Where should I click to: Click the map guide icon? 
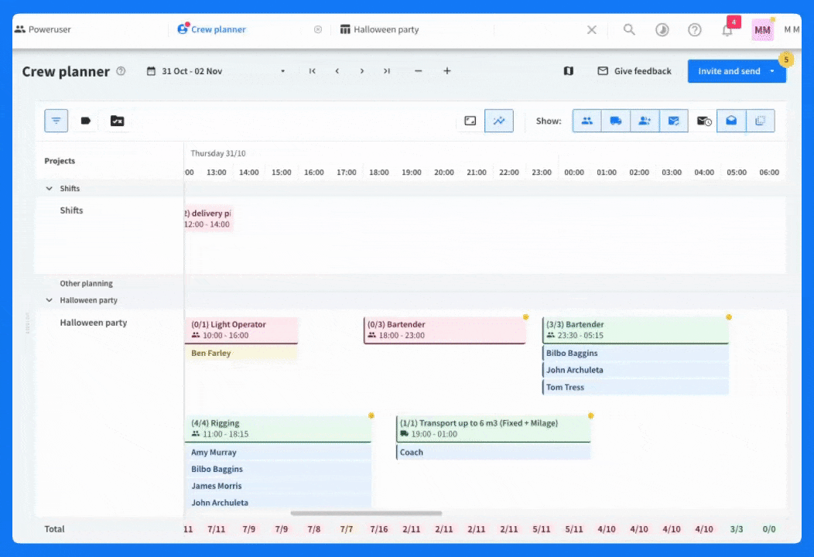click(569, 71)
